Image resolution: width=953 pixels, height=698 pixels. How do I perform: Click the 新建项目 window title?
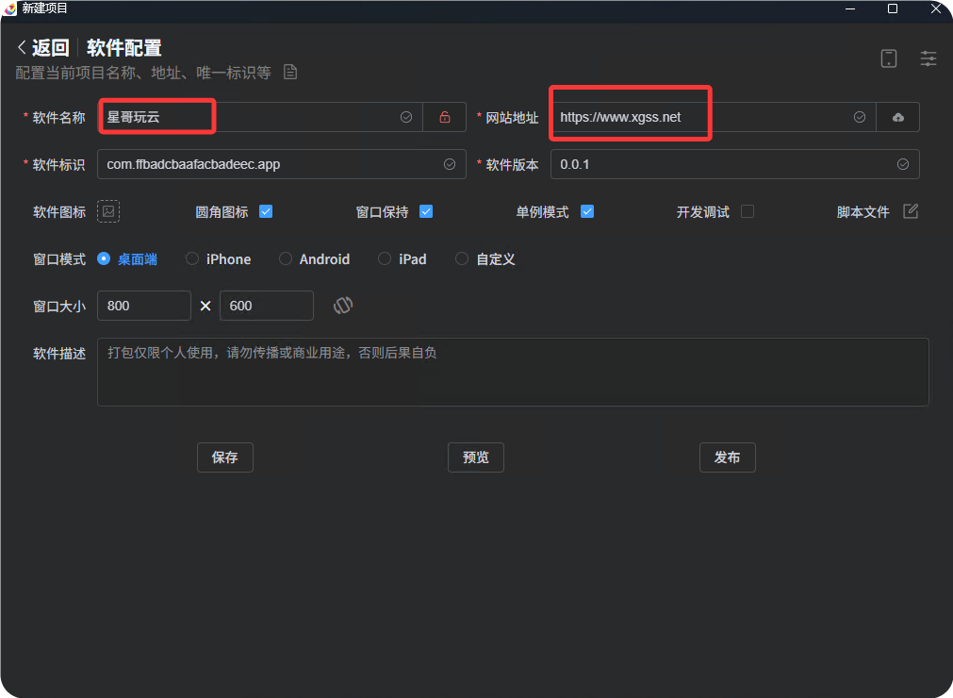[44, 8]
